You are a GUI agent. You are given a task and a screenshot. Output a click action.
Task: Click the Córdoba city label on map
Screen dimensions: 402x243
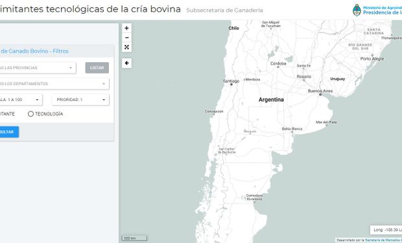click(278, 64)
